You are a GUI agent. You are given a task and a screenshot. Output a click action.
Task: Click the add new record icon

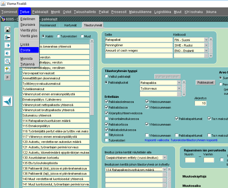pos(8,69)
